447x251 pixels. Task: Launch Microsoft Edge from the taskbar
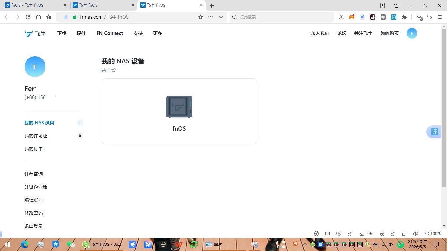[25, 244]
